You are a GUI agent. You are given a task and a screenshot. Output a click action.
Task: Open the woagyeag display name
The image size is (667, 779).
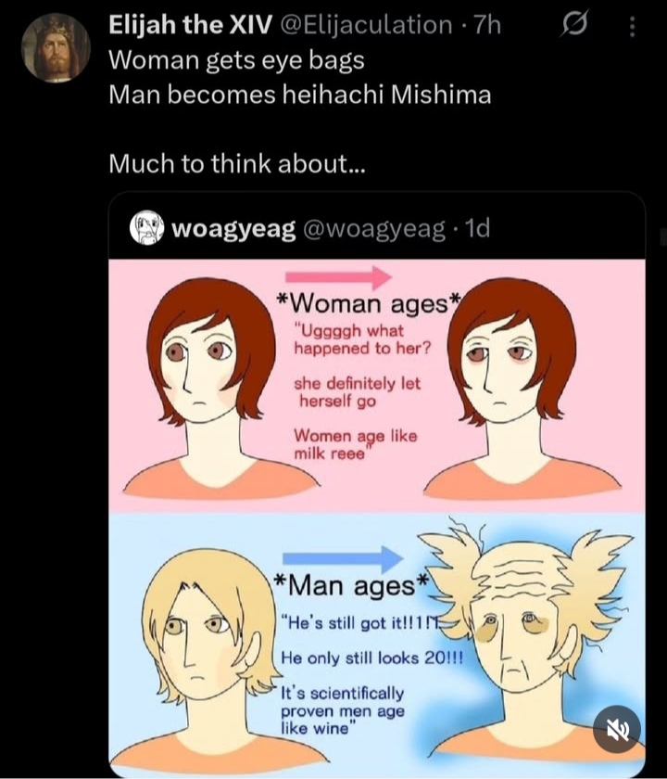coord(233,228)
